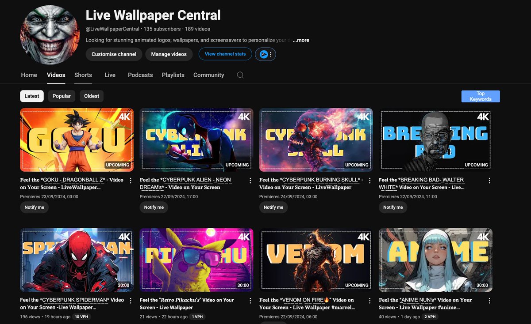Viewport: 531px width, 324px height.
Task: Open options menu for GOKU DRAGONBALL Z video
Action: click(131, 181)
